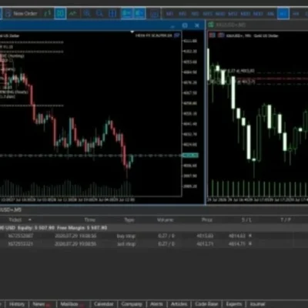Select the line chart type icon

click(73, 13)
